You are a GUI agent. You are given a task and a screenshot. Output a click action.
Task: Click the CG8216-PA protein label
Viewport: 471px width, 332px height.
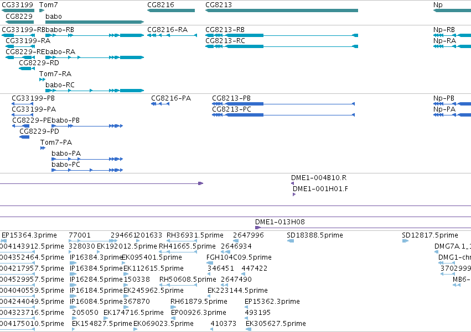point(171,98)
